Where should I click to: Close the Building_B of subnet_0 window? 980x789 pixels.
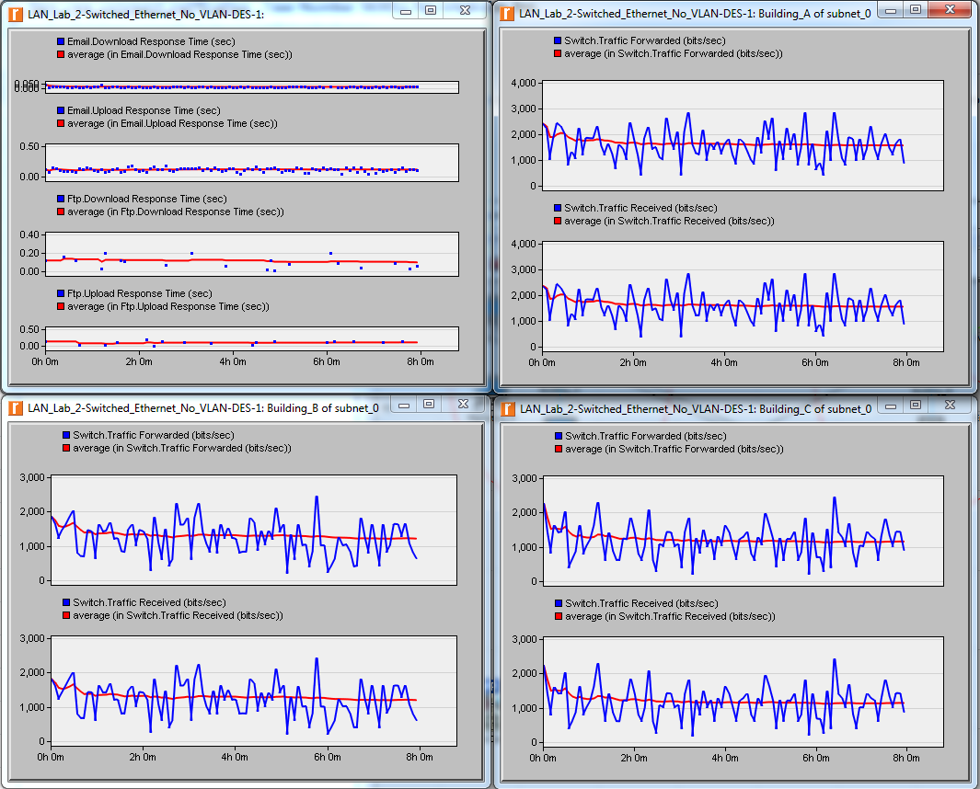point(463,405)
